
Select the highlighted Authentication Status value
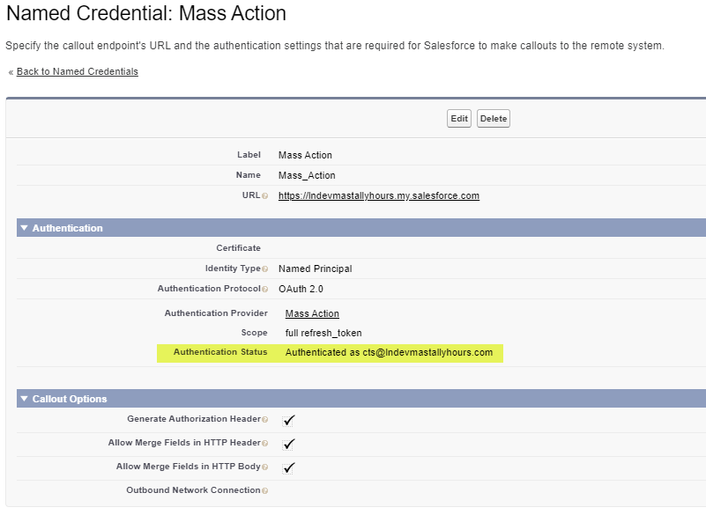pos(390,352)
